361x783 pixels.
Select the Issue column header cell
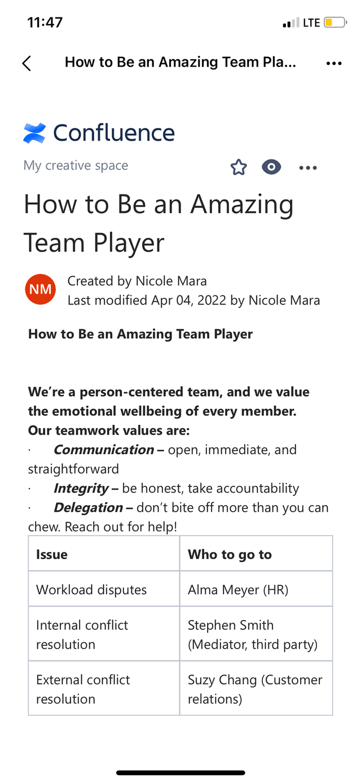coord(104,554)
